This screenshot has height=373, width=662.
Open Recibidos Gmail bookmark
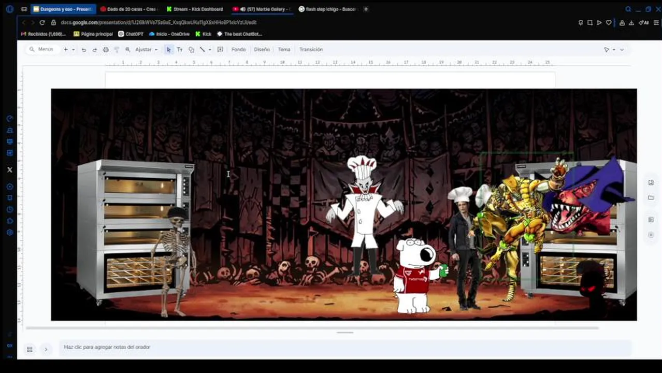[x=43, y=34]
